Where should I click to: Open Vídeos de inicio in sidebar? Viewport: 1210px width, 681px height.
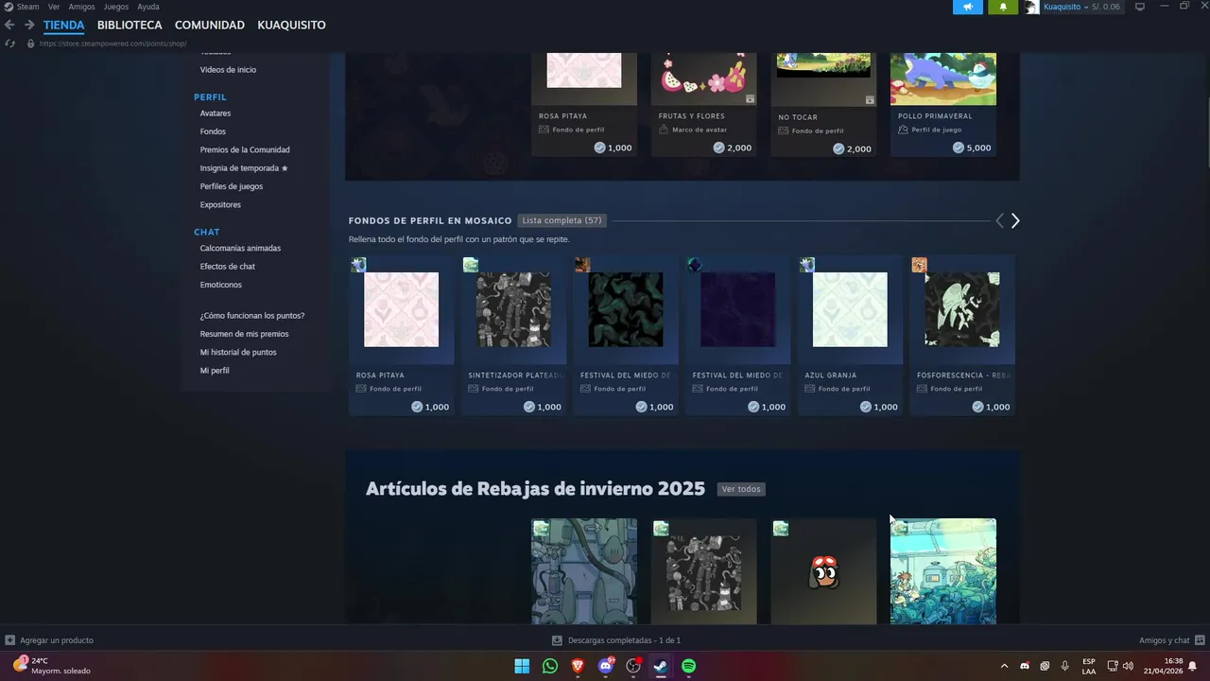click(228, 70)
